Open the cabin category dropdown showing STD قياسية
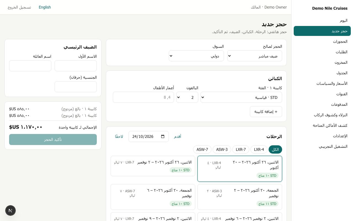 pyautogui.click(x=241, y=97)
